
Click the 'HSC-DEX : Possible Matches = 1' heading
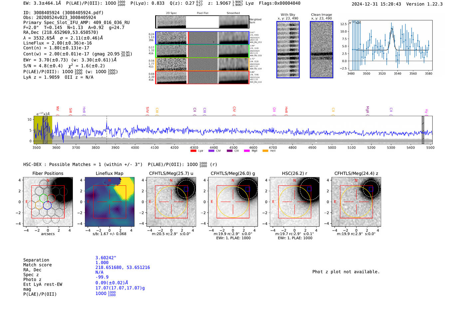tap(83, 164)
